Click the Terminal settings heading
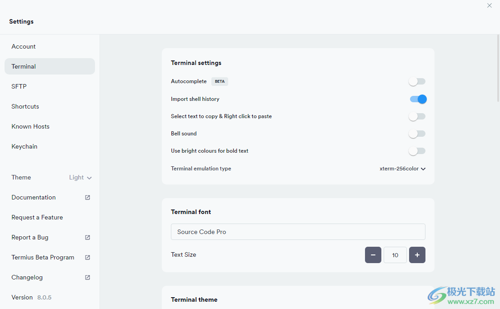 click(x=196, y=63)
